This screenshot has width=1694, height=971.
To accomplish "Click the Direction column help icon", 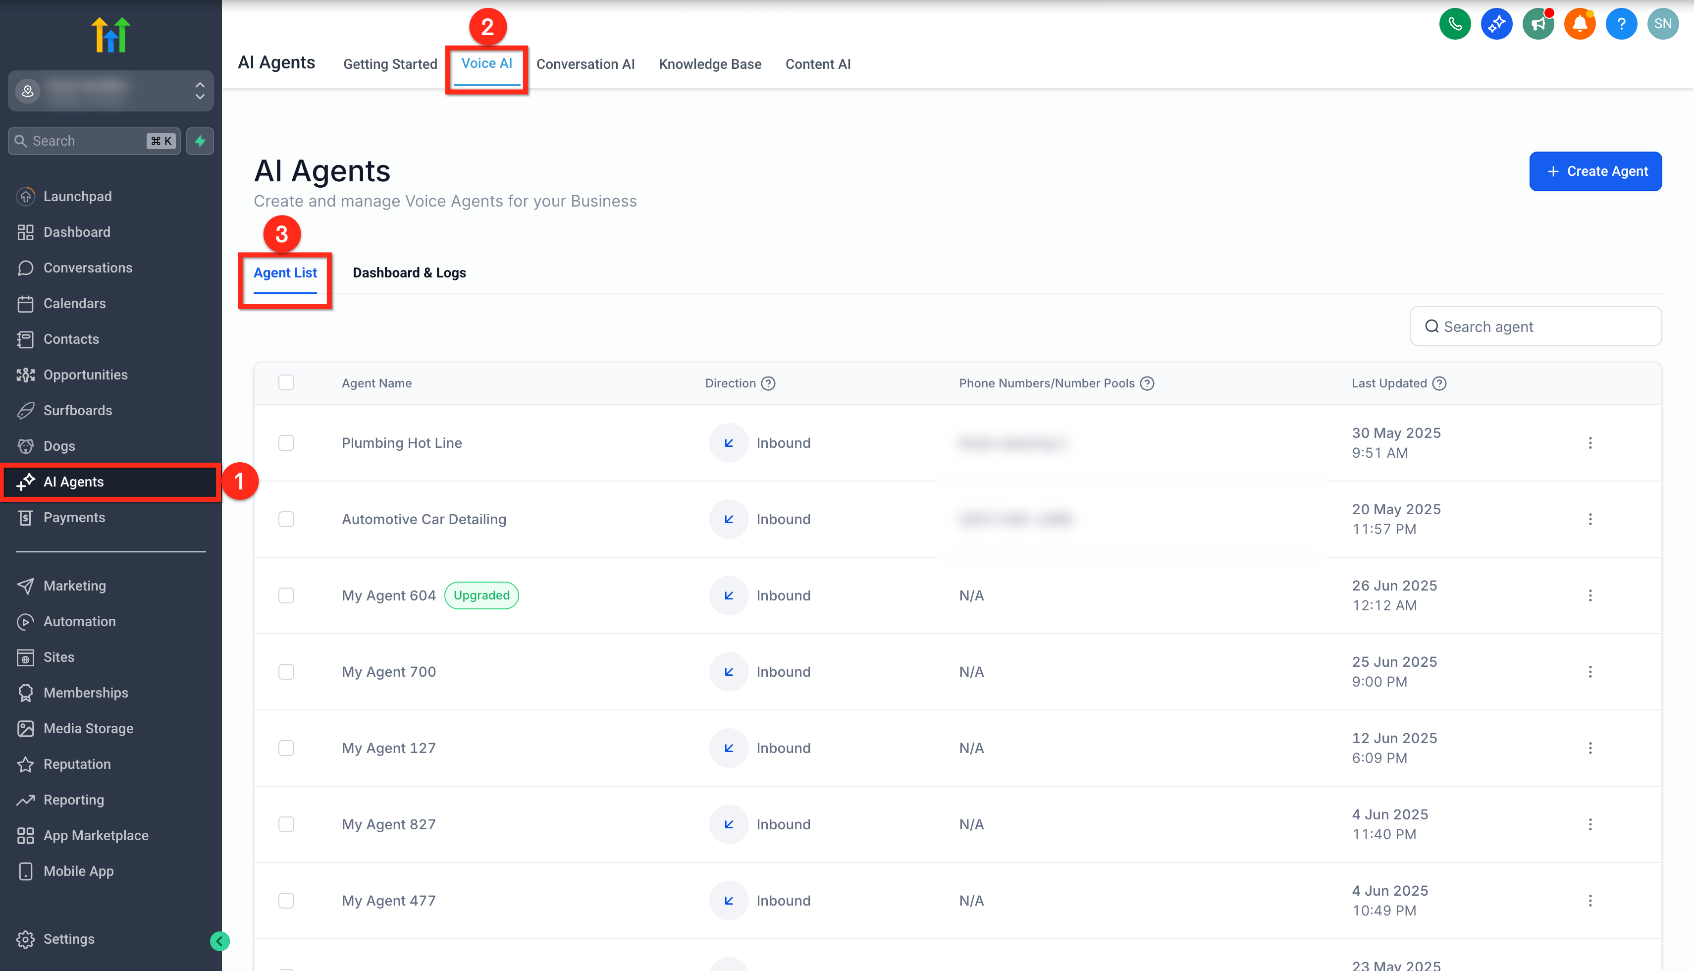I will pyautogui.click(x=768, y=383).
